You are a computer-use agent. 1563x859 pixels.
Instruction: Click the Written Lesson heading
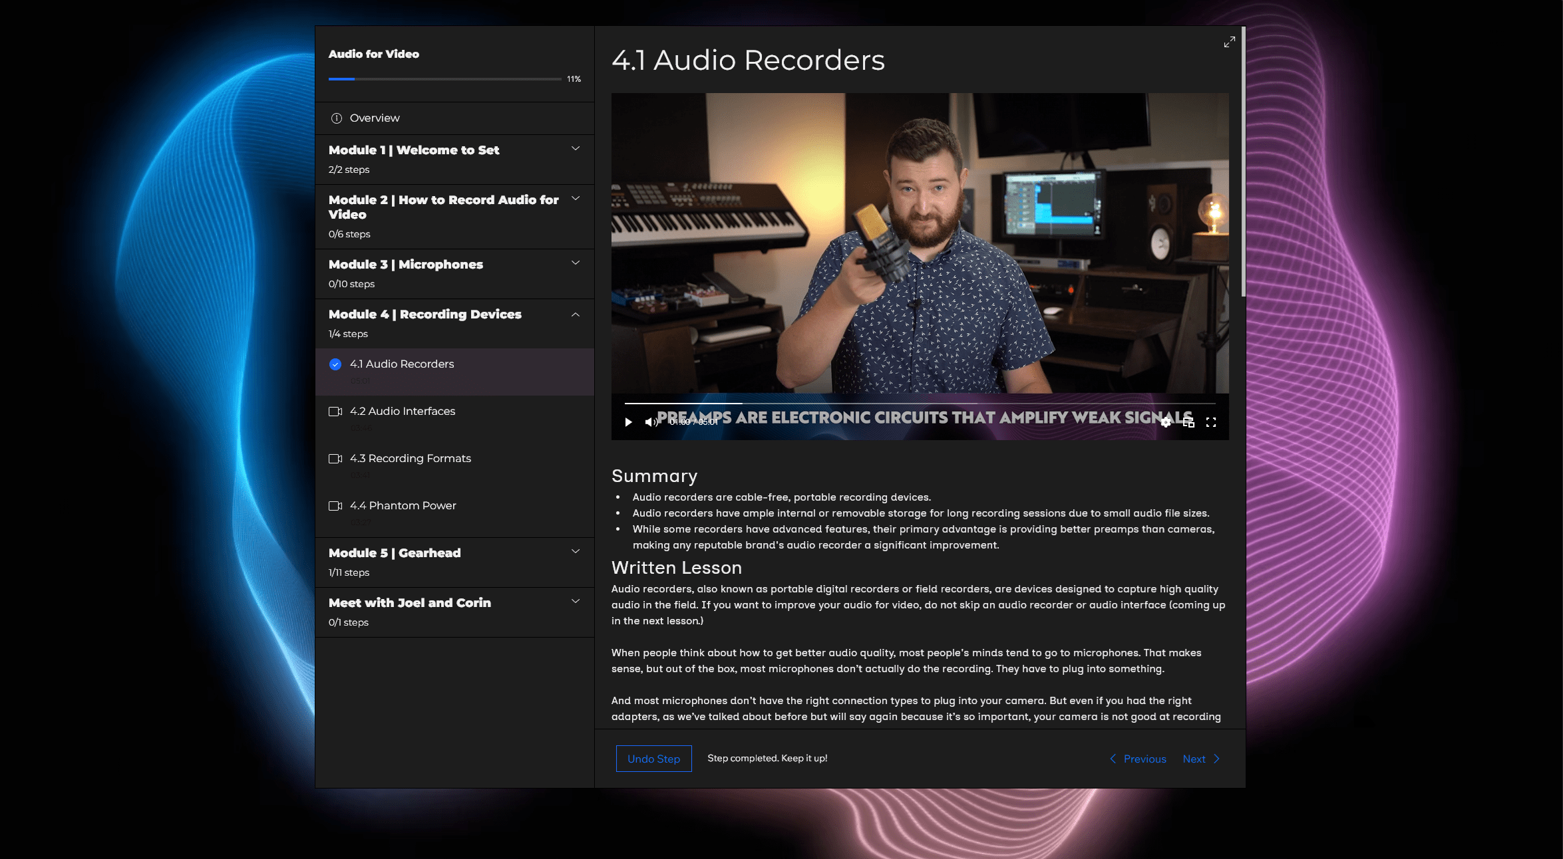[x=677, y=568]
